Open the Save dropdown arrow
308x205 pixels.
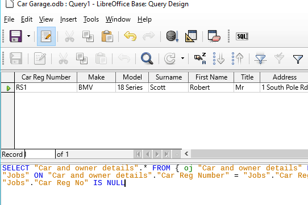[x=28, y=36]
